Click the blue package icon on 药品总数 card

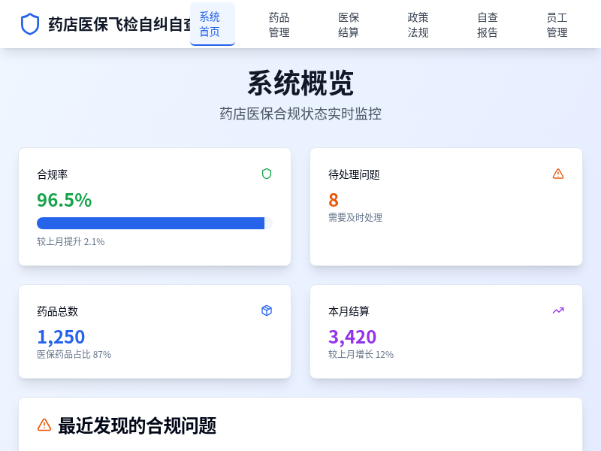tap(267, 310)
